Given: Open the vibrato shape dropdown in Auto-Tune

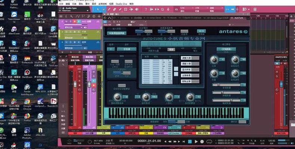Looking at the screenshot, I should point(226,49).
